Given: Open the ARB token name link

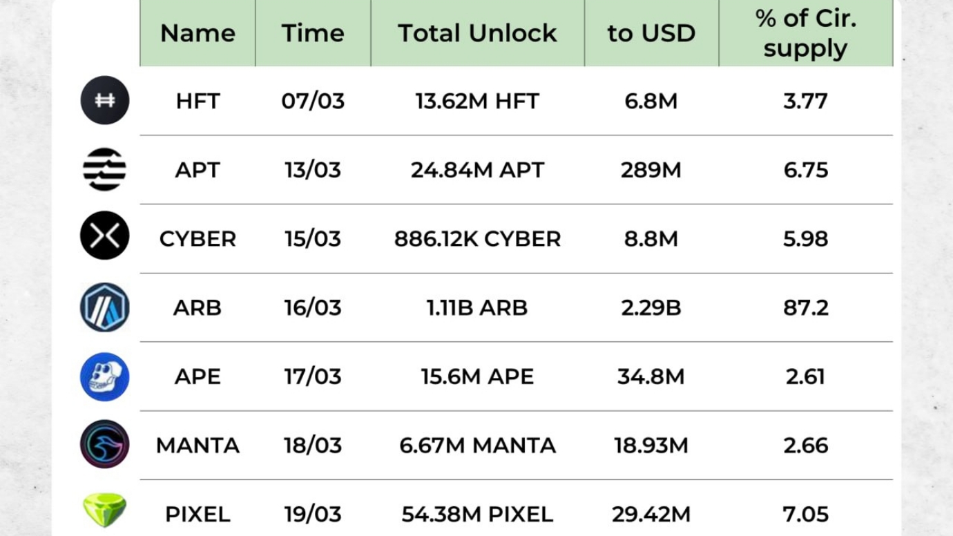Looking at the screenshot, I should [x=198, y=307].
